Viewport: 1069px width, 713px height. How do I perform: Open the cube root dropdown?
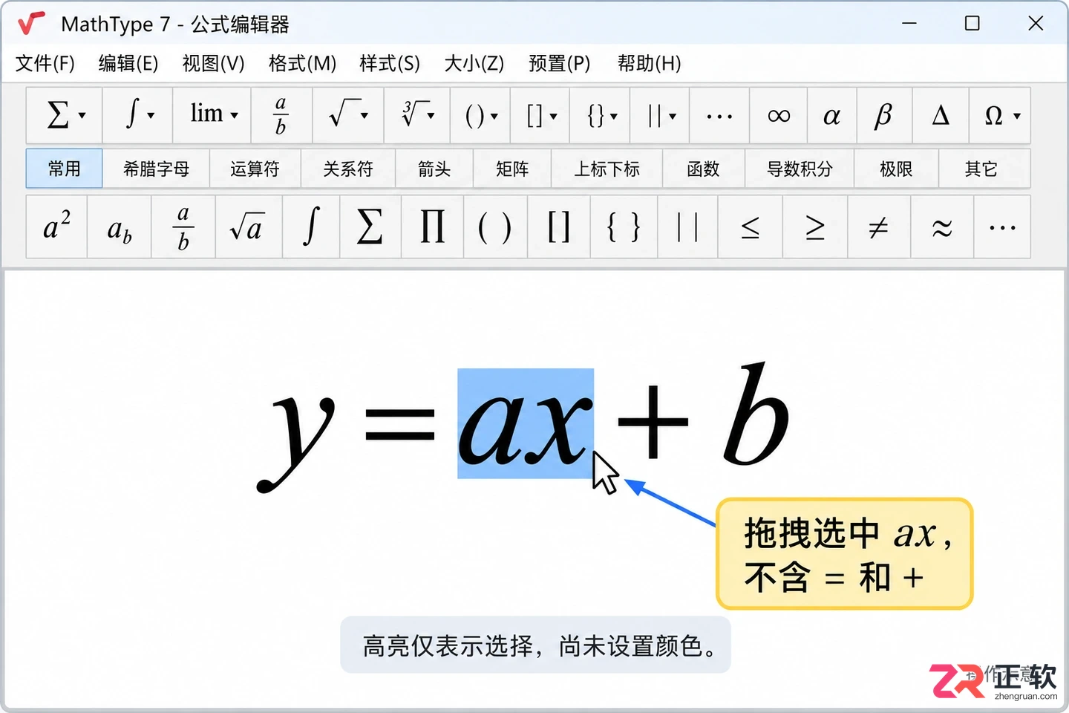[417, 115]
